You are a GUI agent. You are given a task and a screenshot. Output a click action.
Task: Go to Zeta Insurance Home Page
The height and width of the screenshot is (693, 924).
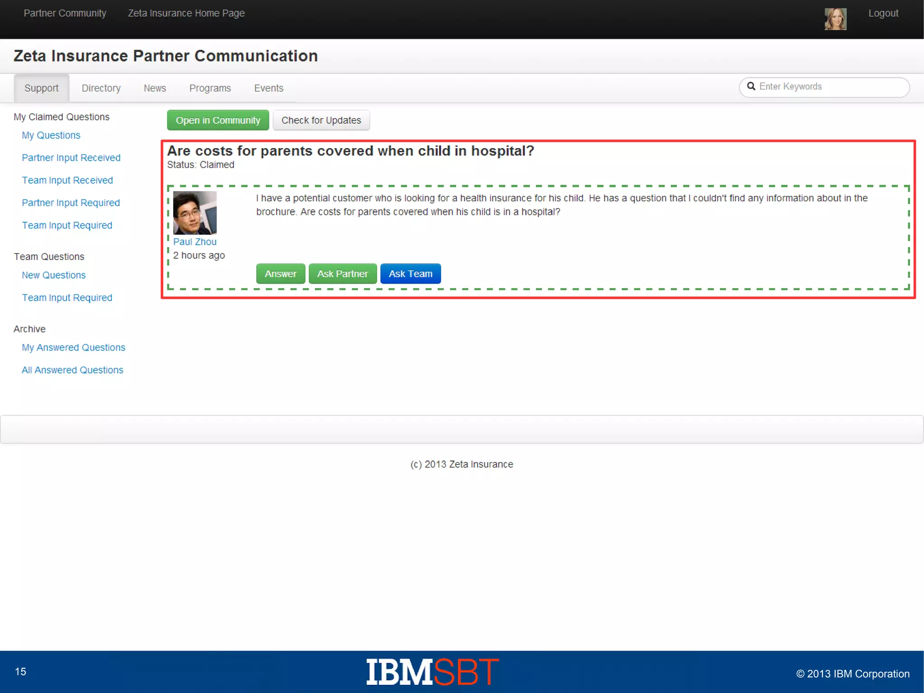pos(186,13)
